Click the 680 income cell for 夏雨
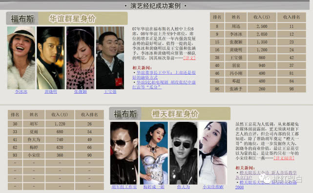The height and width of the screenshot is (193, 313). pyautogui.click(x=60, y=132)
